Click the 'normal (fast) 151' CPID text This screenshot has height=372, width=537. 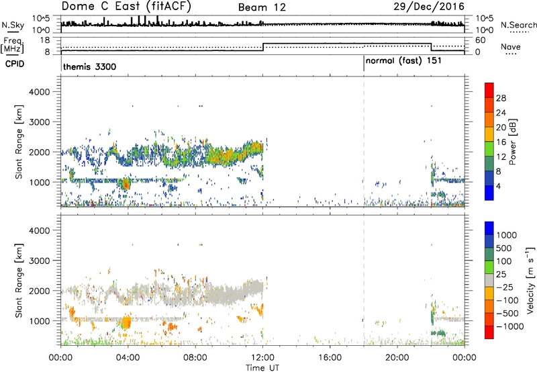[403, 61]
